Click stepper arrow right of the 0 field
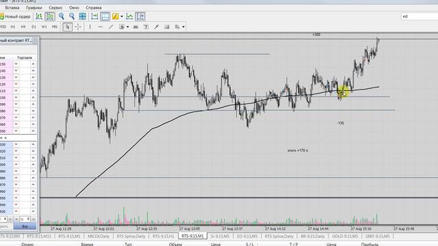Image resolution: width=438 pixels, height=246 pixels. pos(34,219)
